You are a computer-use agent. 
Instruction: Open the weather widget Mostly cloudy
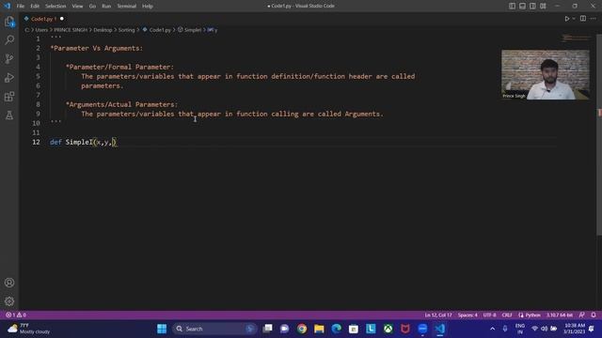29,329
